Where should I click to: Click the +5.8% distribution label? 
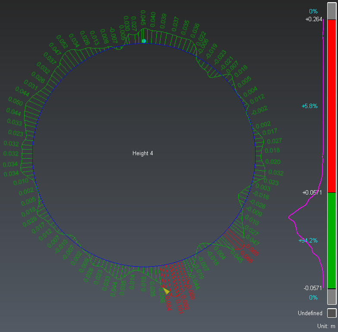pos(310,106)
